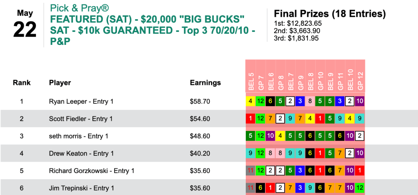Click the May 22 date block

click(25, 24)
